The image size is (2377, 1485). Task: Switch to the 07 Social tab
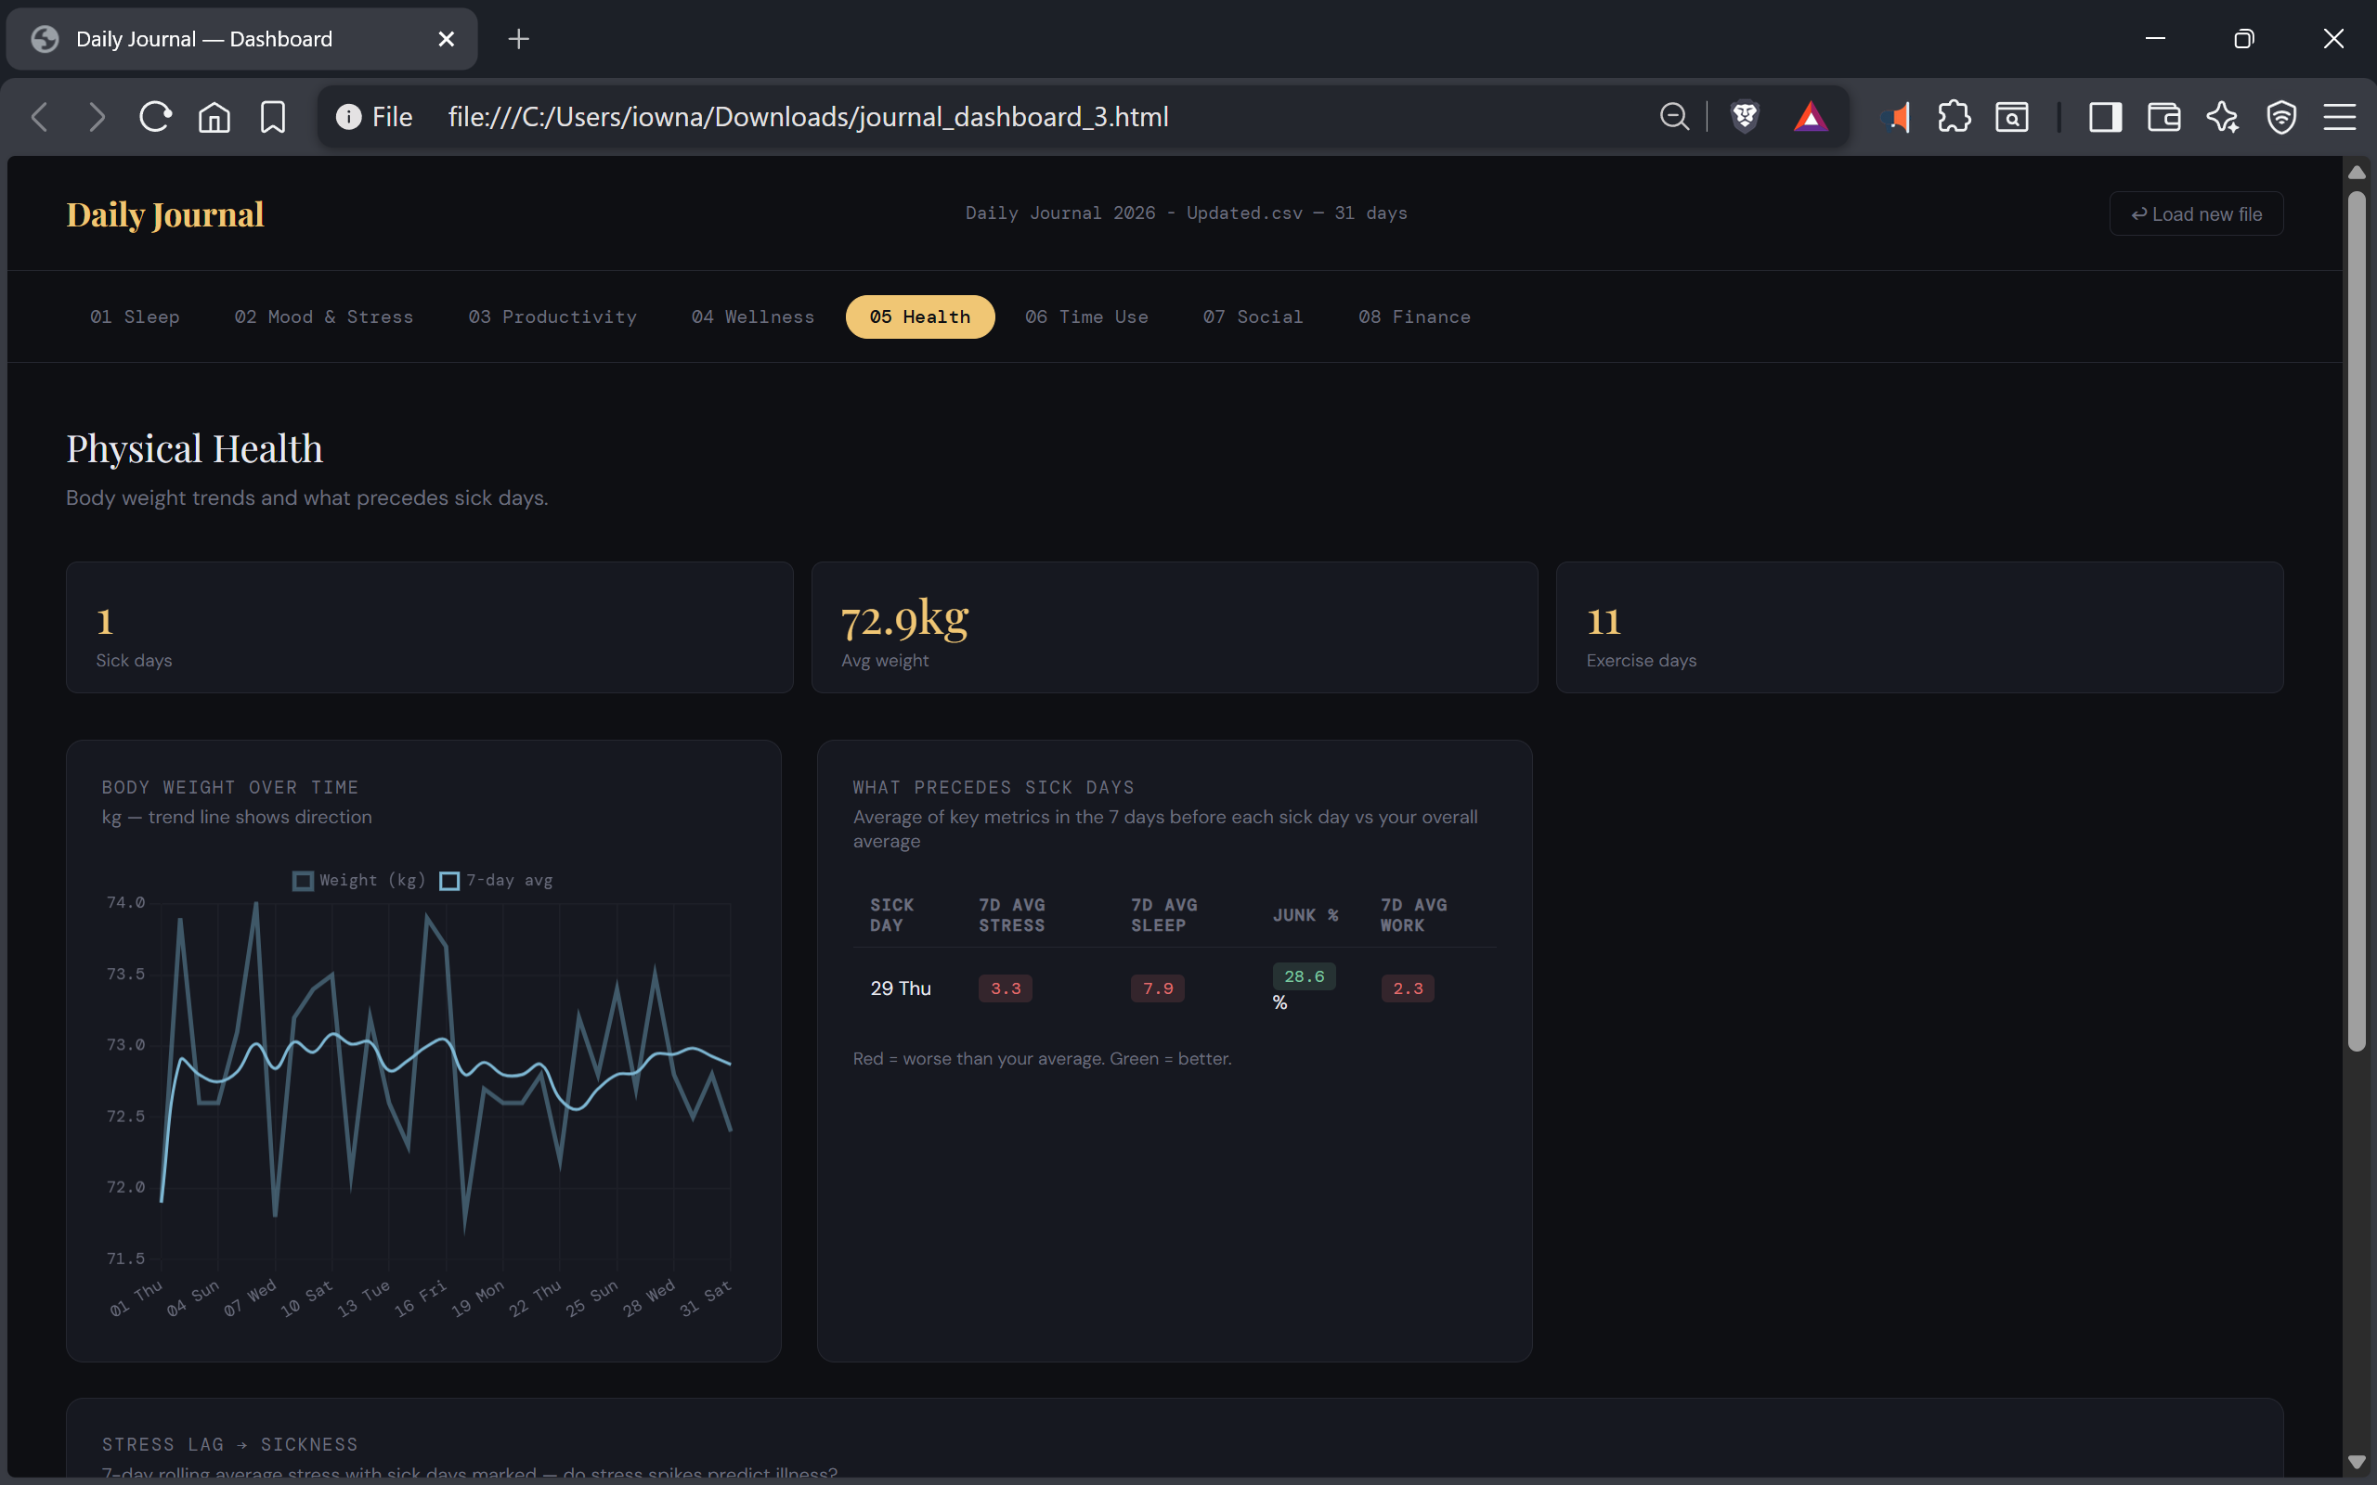pyautogui.click(x=1253, y=316)
